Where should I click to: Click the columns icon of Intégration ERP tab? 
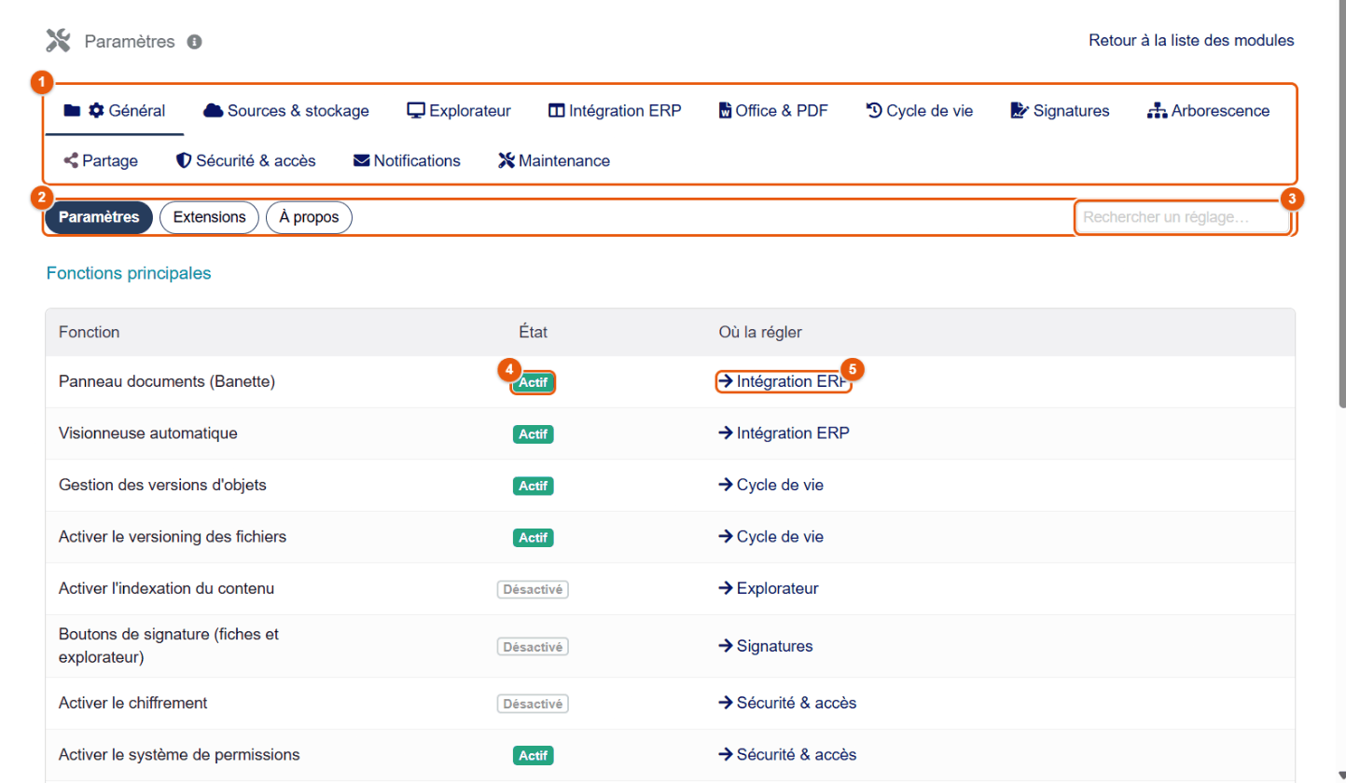coord(556,111)
